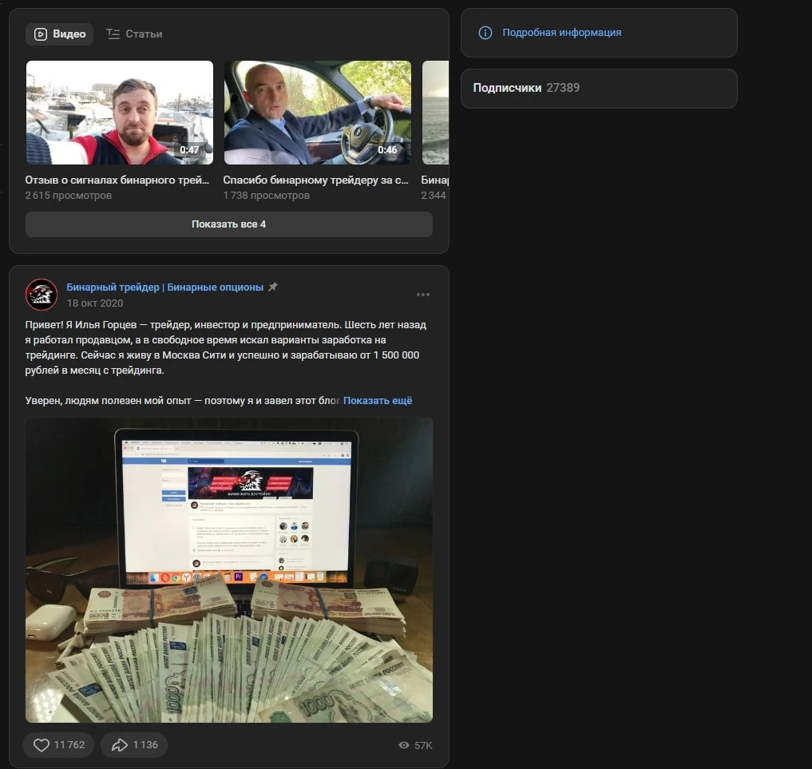The width and height of the screenshot is (812, 769).
Task: Click the 'Показать все 4' button
Action: [229, 224]
